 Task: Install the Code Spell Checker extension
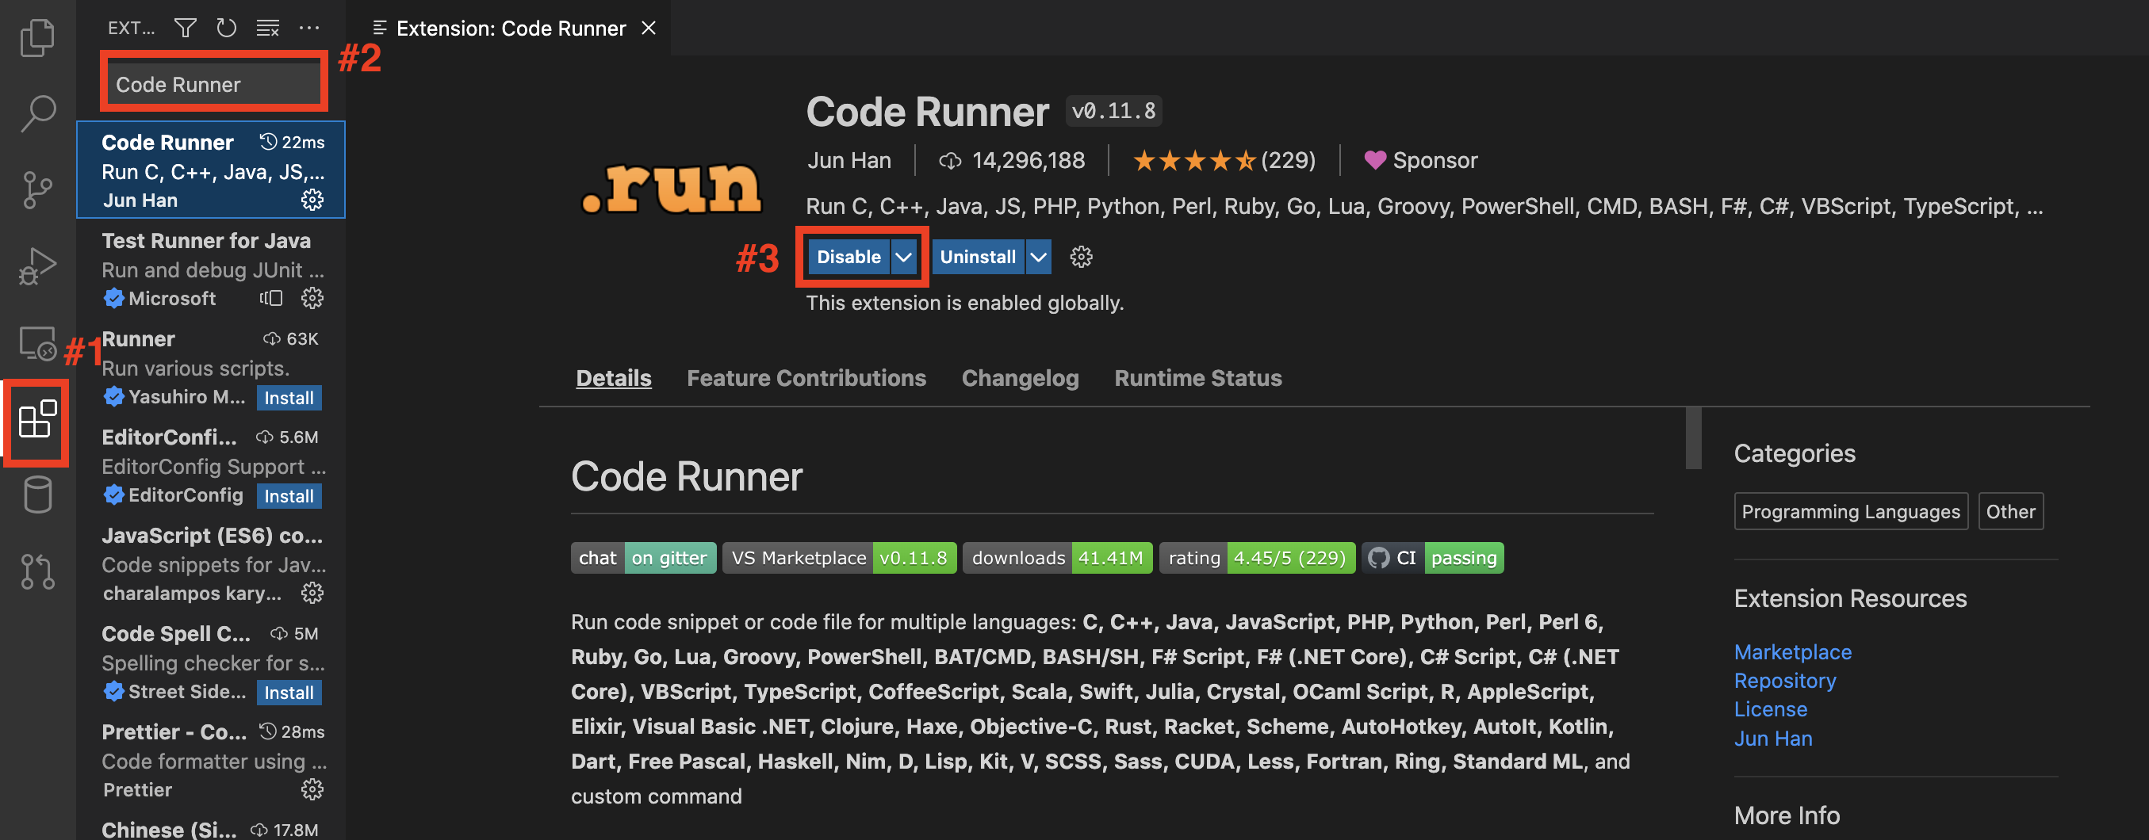tap(289, 693)
